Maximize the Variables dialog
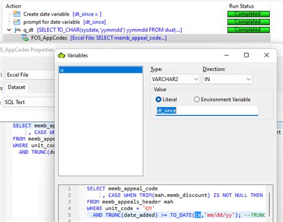283x222 pixels. click(247, 55)
